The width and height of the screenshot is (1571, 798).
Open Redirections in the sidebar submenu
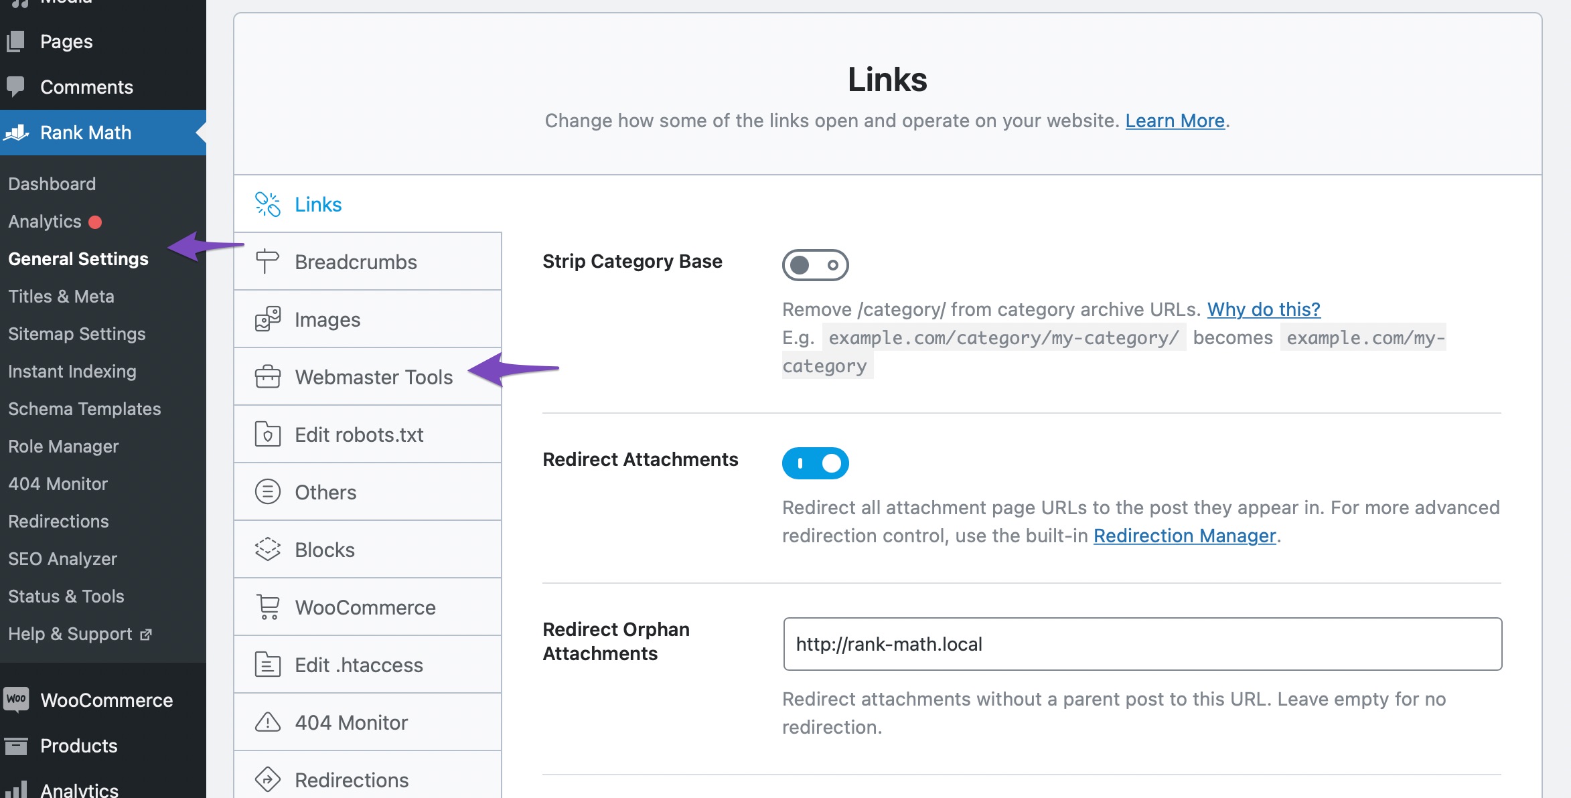[58, 522]
